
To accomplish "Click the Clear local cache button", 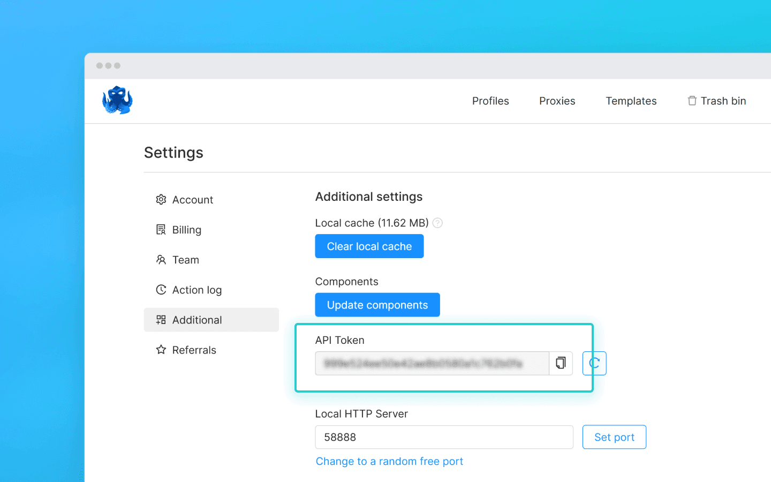I will click(x=369, y=246).
